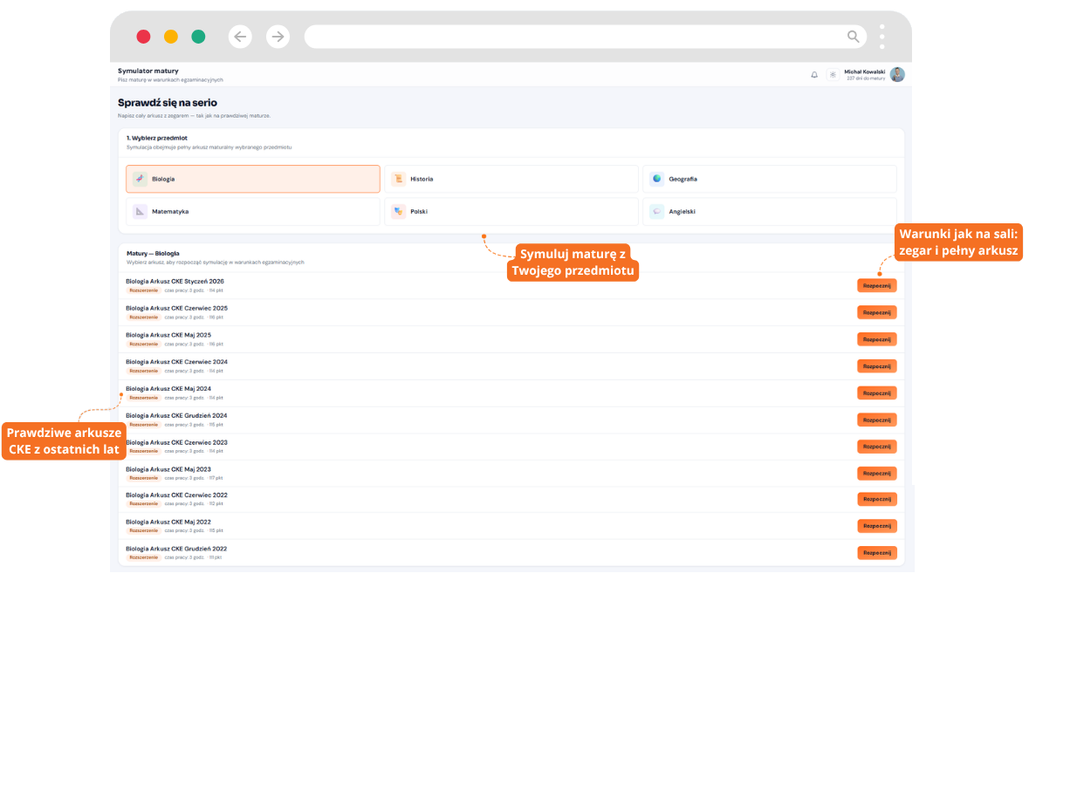Select the Biologia subject icon

(x=140, y=179)
